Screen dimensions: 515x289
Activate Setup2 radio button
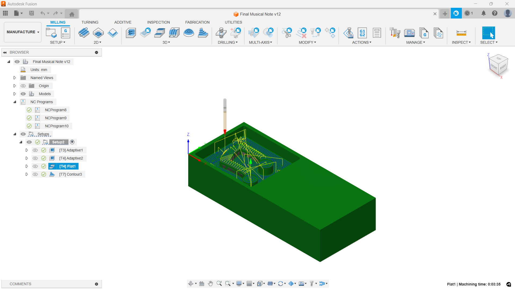coord(72,142)
